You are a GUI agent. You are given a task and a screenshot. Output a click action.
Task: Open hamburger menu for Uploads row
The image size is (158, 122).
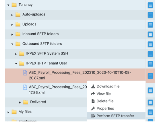tap(150, 25)
